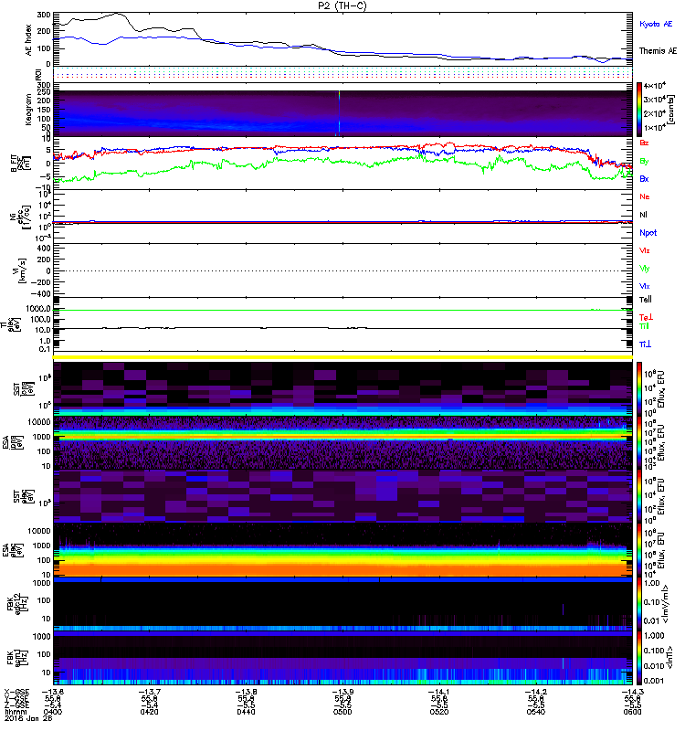Click the 0540 time tick label
This screenshot has width=685, height=731.
click(535, 712)
